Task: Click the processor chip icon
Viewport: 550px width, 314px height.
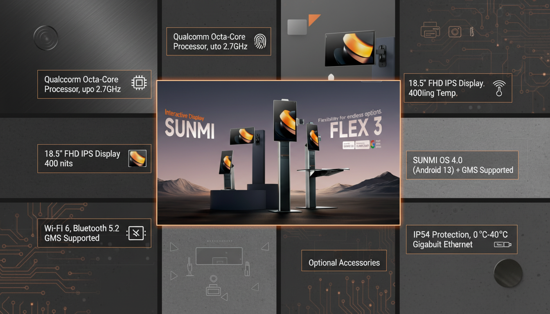Action: click(x=139, y=83)
